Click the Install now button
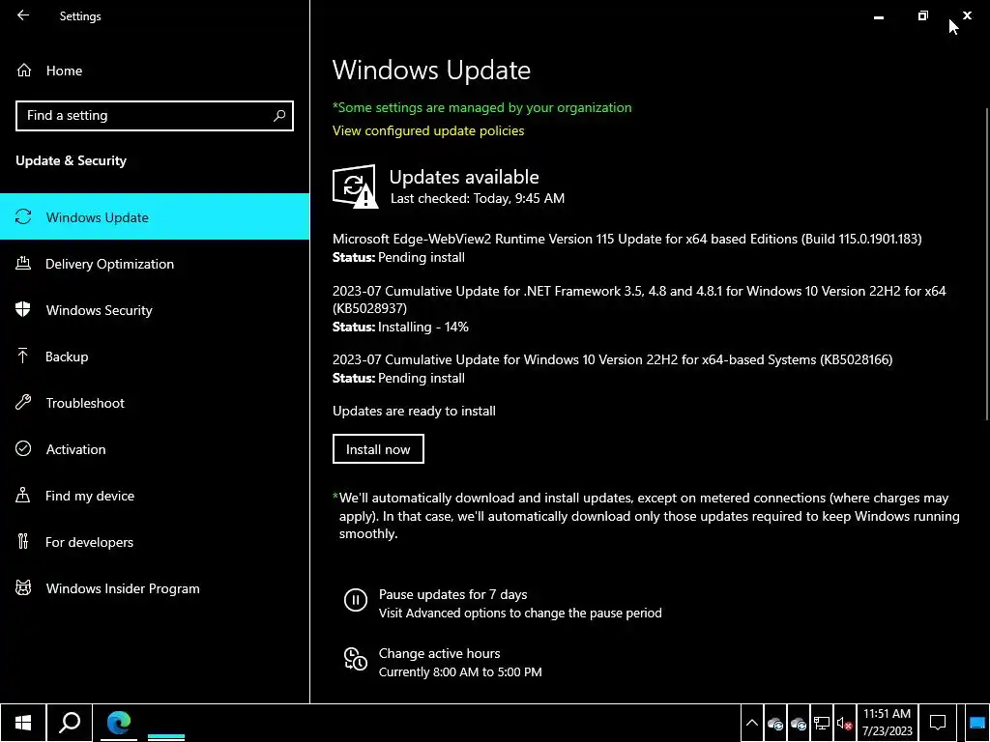990x742 pixels. pos(378,448)
